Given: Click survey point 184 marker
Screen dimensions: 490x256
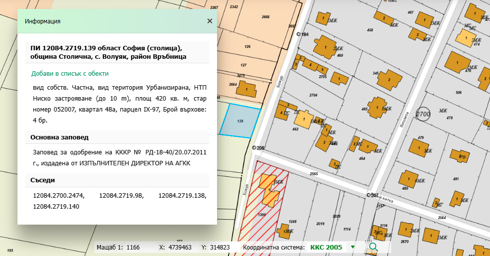Looking at the screenshot, I should point(298,34).
